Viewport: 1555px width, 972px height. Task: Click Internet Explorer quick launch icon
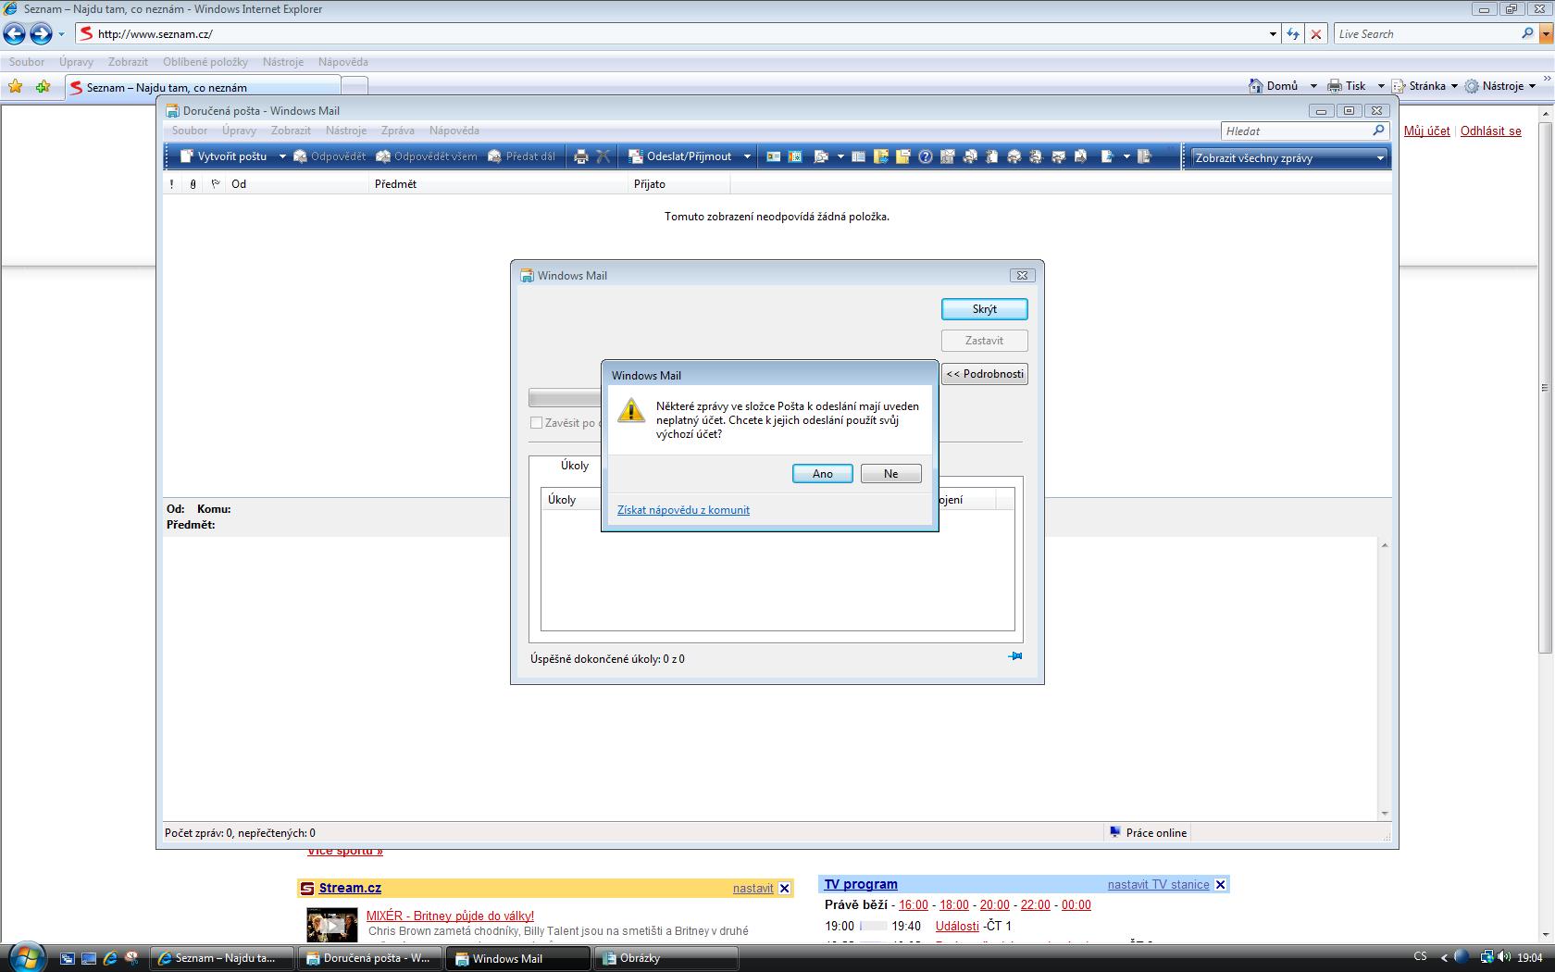[110, 958]
